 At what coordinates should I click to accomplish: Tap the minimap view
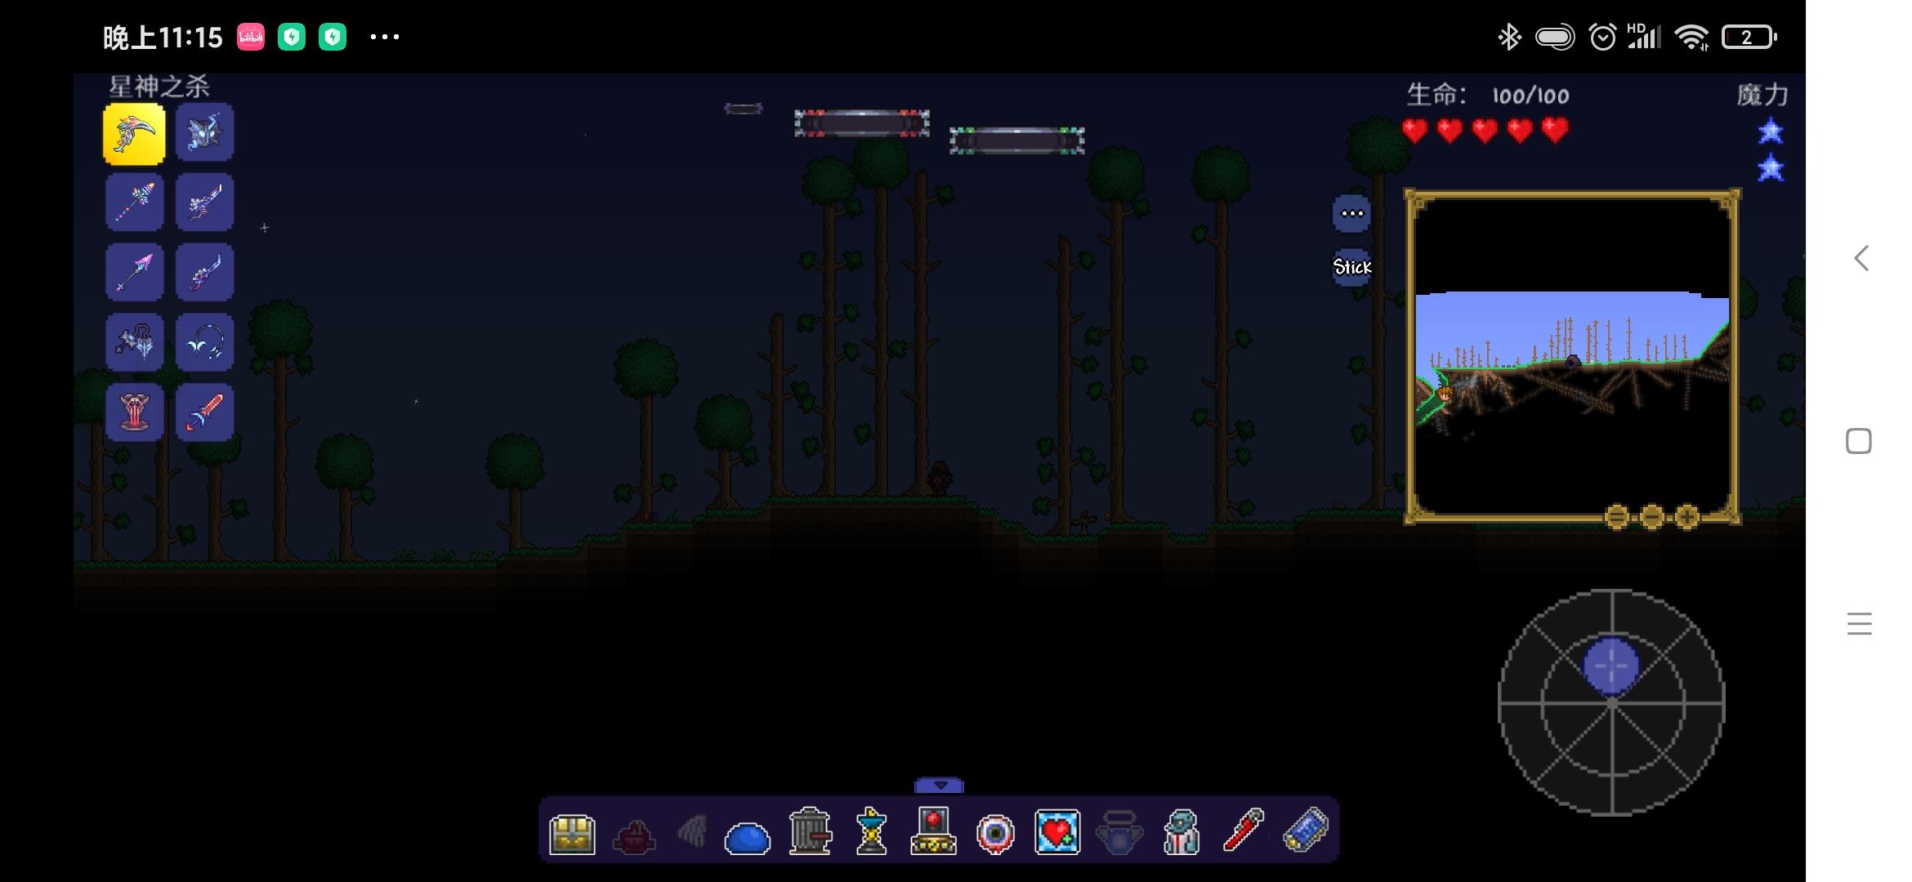point(1572,356)
